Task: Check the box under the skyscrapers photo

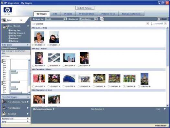Action: point(63,66)
